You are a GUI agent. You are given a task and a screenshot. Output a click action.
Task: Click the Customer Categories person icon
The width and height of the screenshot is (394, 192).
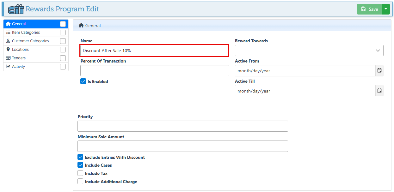point(8,41)
